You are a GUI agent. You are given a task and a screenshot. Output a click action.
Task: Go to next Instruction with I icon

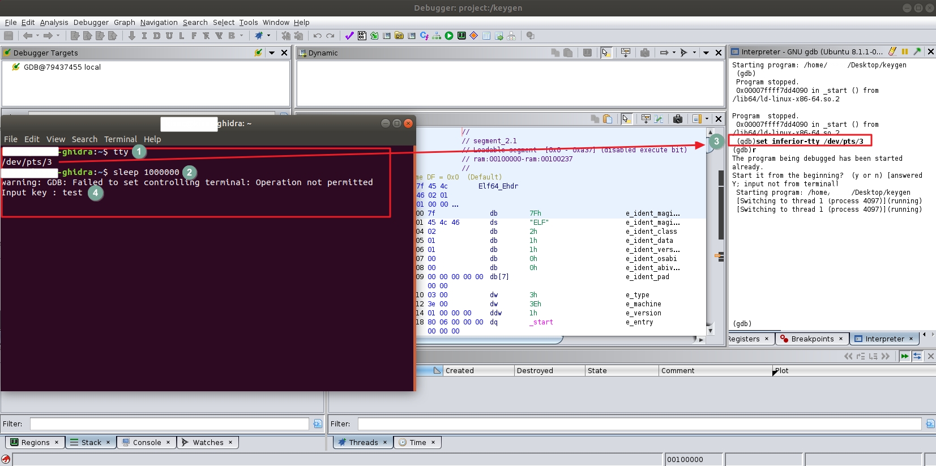coord(144,36)
